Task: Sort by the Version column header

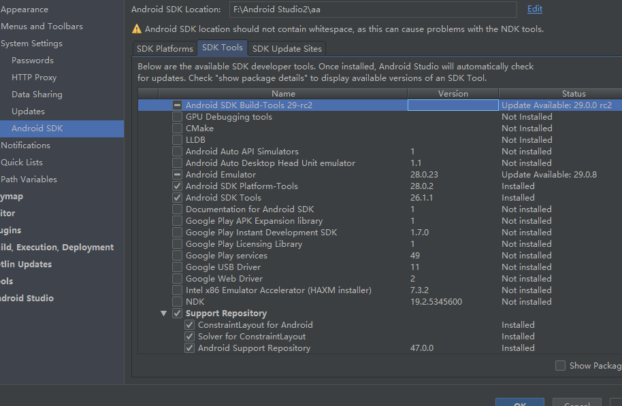Action: coord(453,94)
